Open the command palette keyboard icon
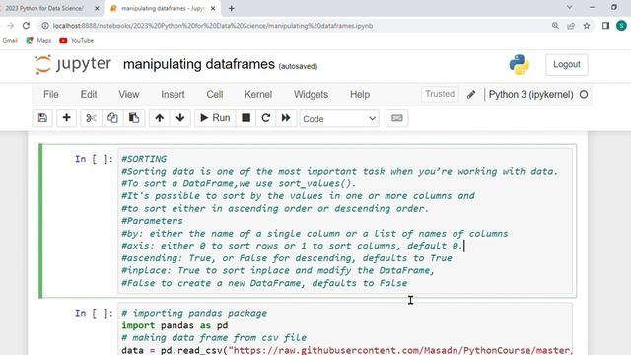The image size is (631, 355). [396, 118]
